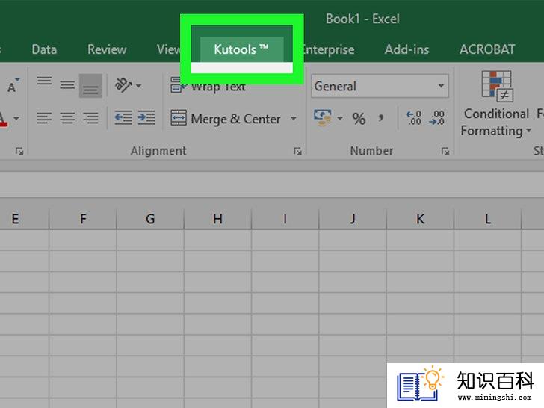
Task: Click Merge & Center button
Action: click(226, 119)
